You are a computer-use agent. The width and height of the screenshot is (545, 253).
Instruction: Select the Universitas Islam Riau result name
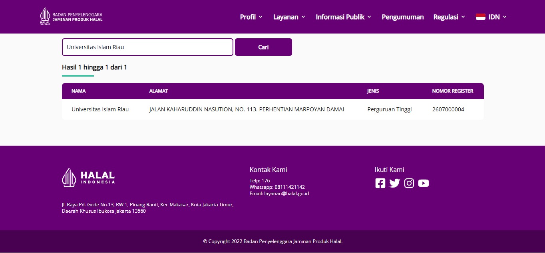pyautogui.click(x=100, y=109)
